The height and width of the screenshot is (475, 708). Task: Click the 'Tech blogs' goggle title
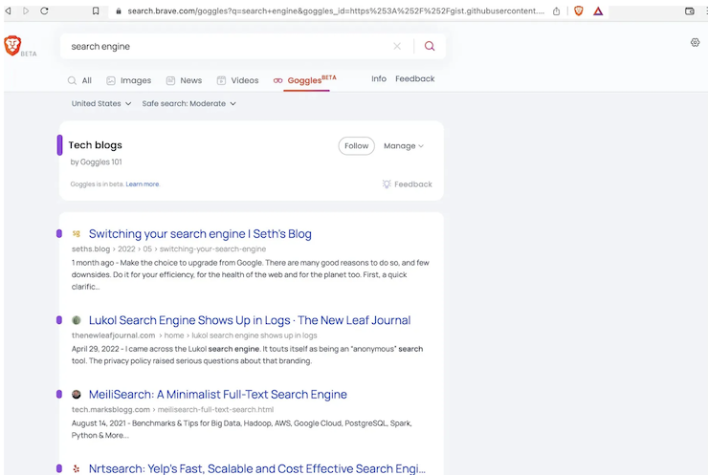(x=96, y=145)
